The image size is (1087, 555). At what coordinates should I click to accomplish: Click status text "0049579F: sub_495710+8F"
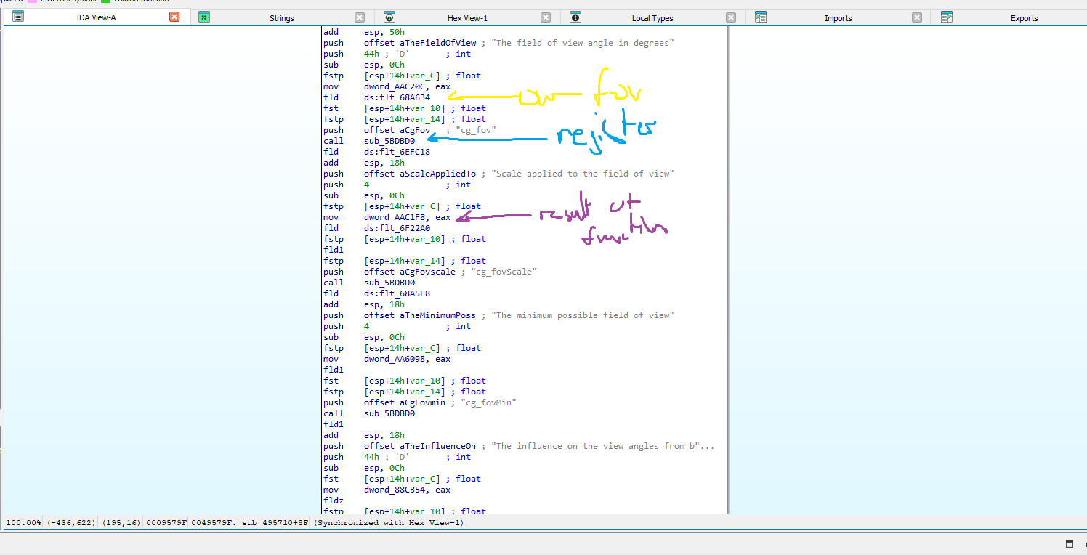[x=250, y=522]
